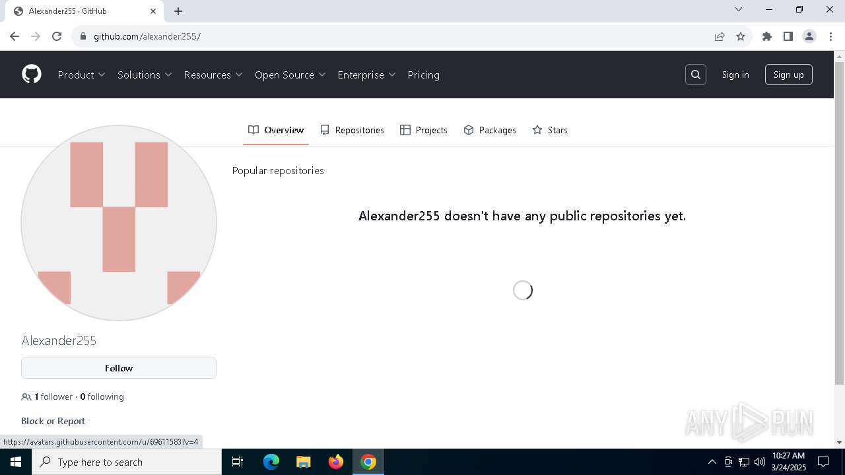Launch Firefox from taskbar
The image size is (845, 475).
336,462
